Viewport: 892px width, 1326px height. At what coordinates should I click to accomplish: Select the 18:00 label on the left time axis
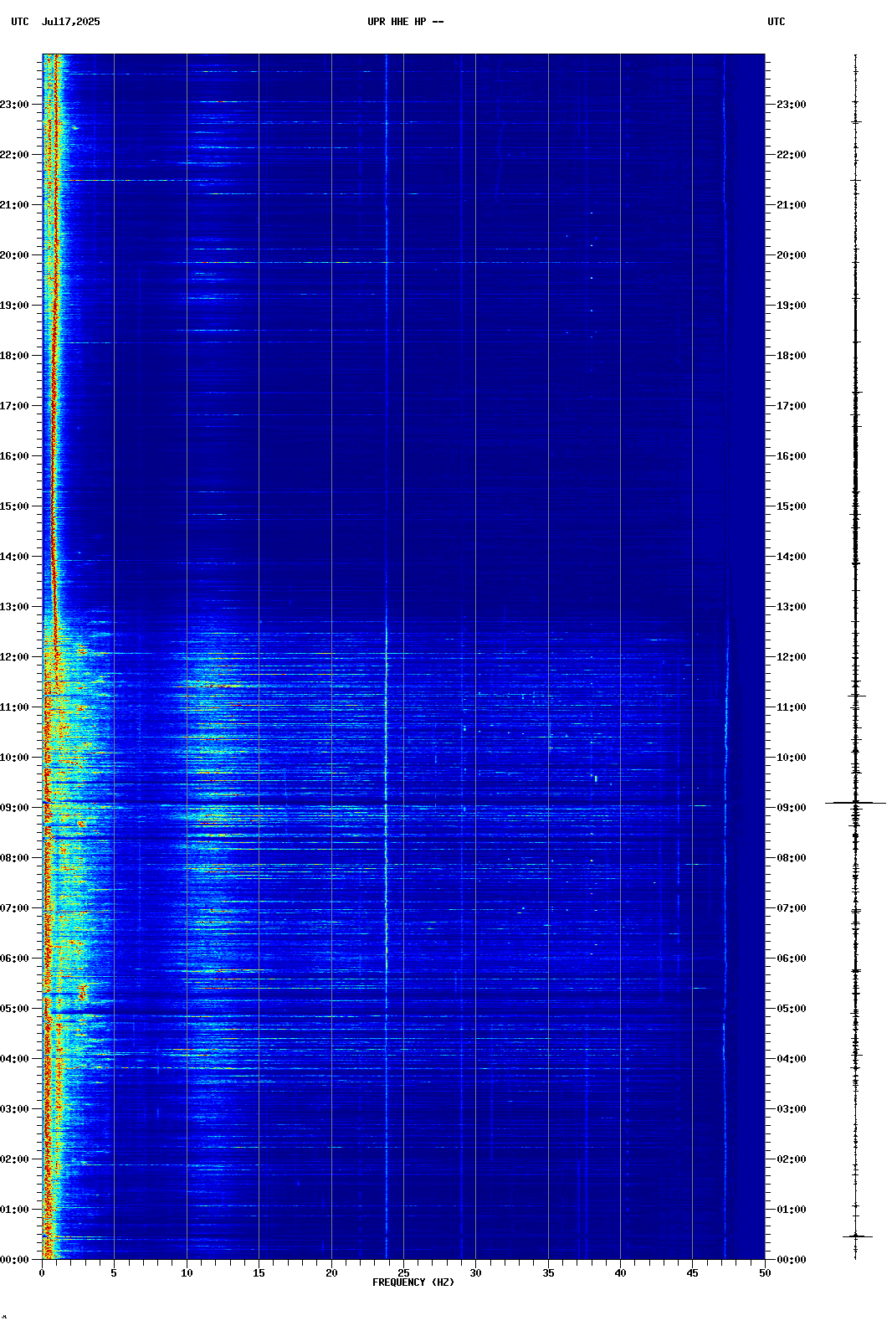coord(14,356)
